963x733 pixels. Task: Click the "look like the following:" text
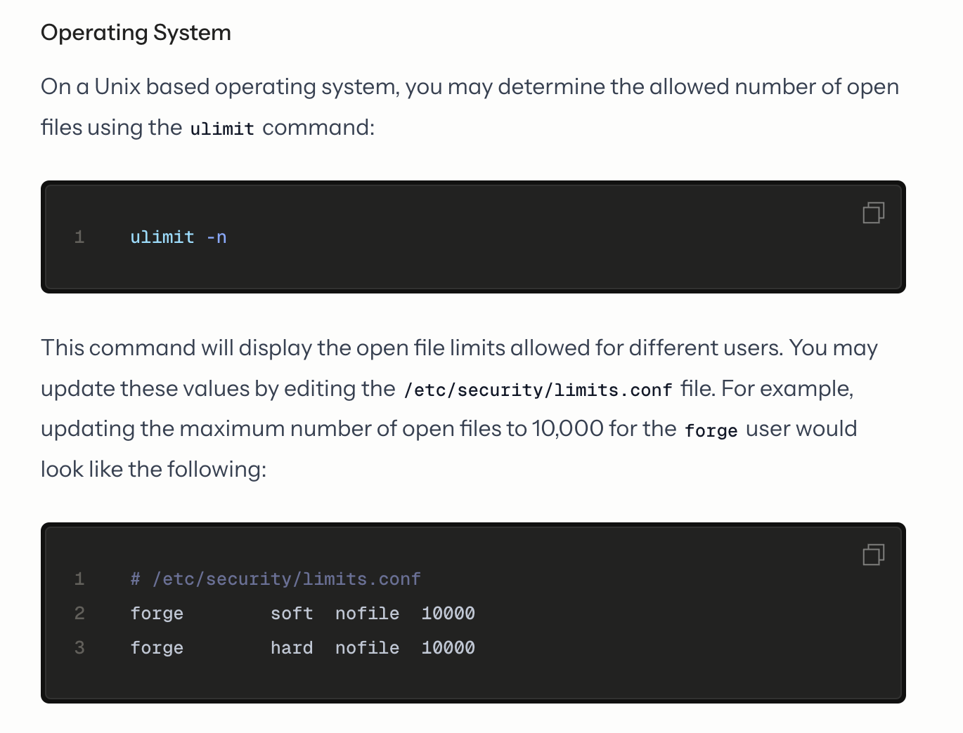point(153,469)
